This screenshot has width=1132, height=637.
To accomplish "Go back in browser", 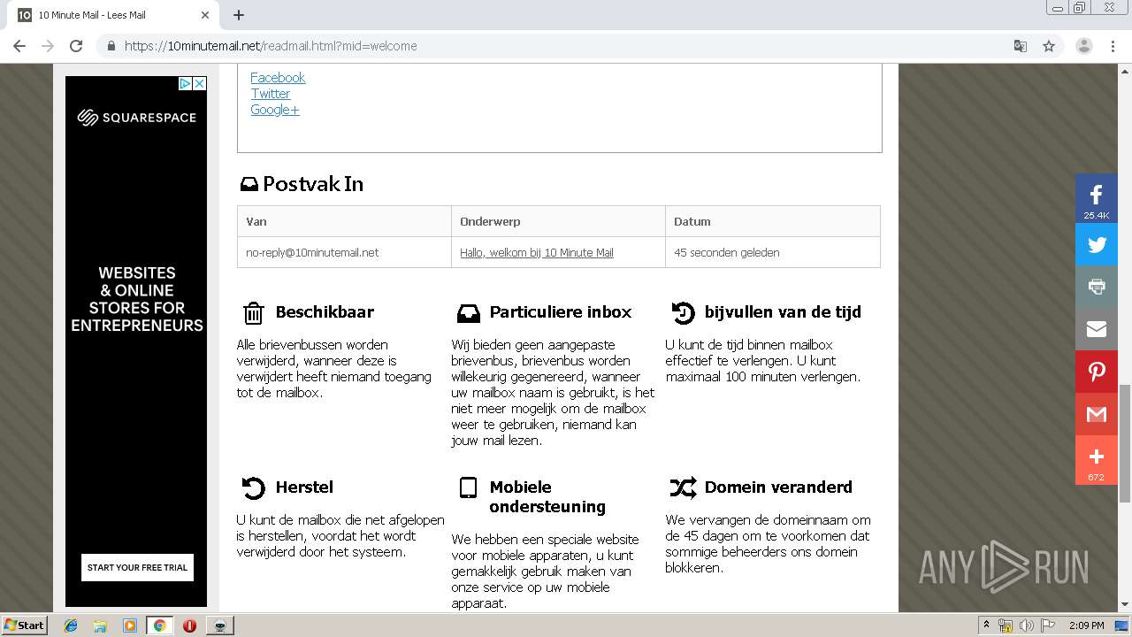I will 19,46.
